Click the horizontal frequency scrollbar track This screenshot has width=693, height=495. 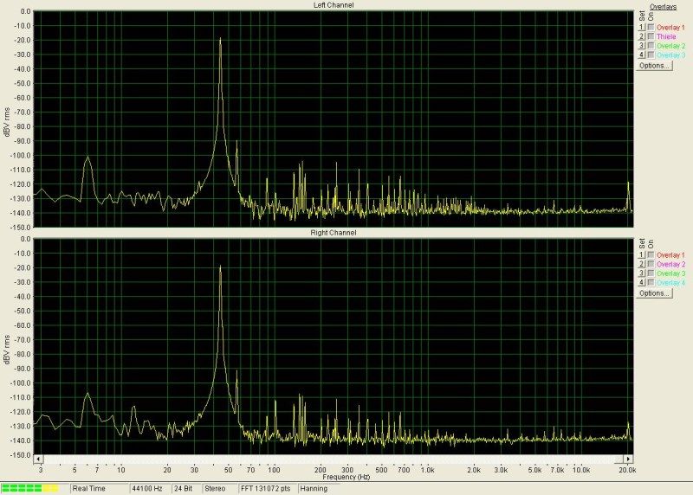pyautogui.click(x=334, y=460)
